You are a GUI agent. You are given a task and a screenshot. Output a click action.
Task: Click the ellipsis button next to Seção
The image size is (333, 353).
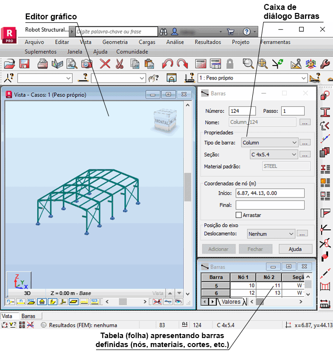pos(305,155)
